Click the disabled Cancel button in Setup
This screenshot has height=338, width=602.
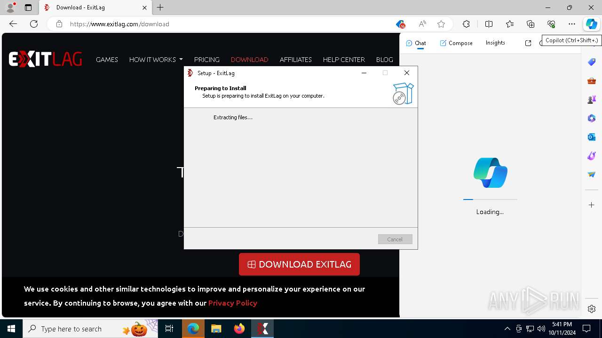tap(395, 239)
